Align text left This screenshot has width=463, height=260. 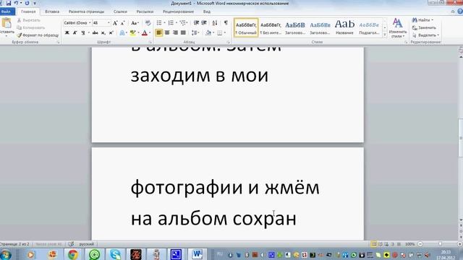tap(159, 32)
